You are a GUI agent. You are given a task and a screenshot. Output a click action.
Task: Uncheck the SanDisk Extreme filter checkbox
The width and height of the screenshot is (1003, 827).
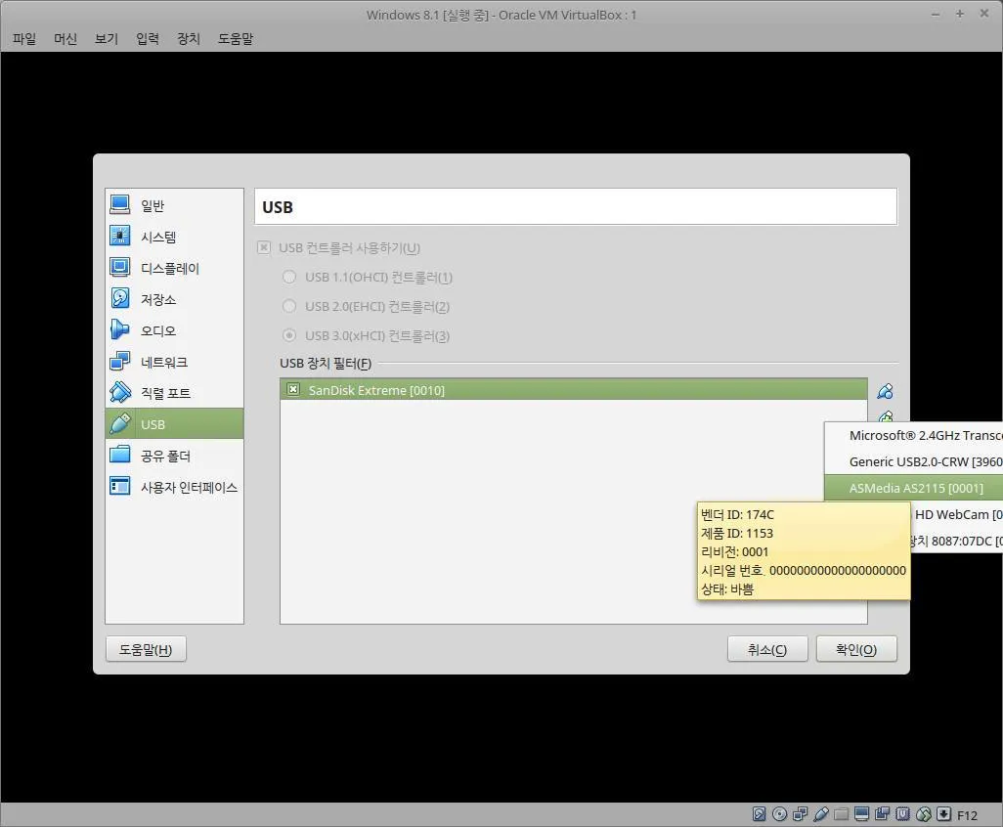(x=293, y=389)
